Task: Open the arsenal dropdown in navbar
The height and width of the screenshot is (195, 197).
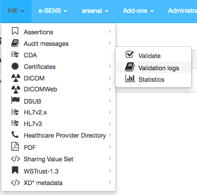Action: coord(95,11)
